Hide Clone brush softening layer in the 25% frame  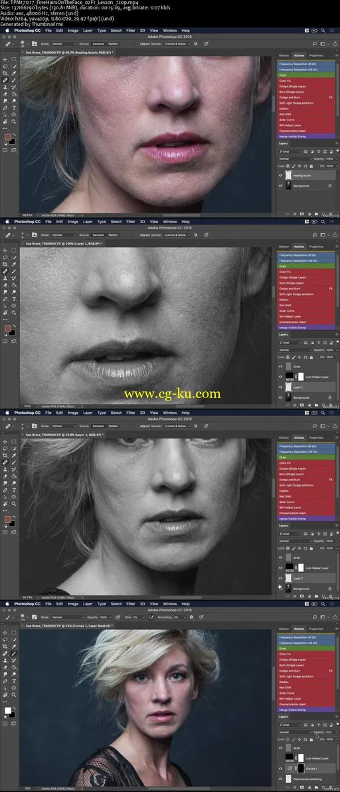point(280,779)
